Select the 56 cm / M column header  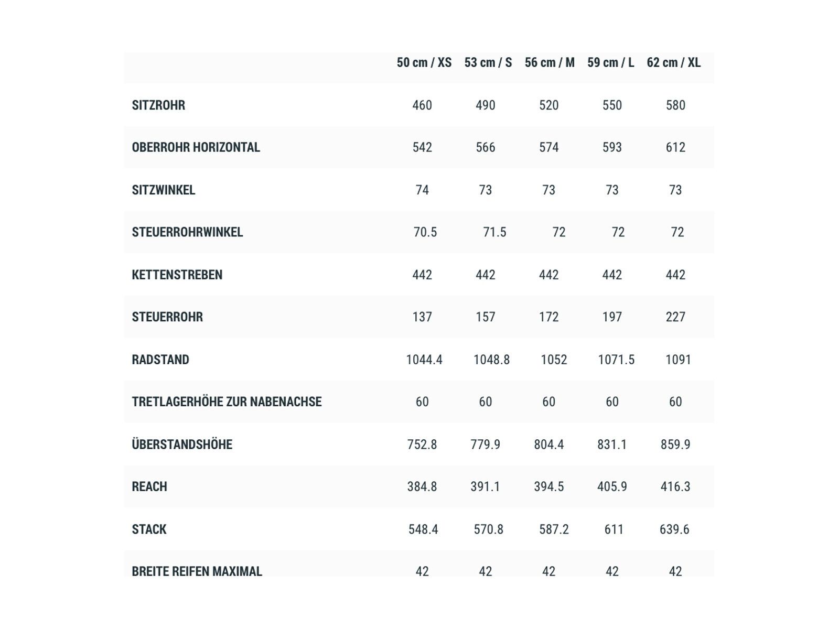(x=550, y=63)
